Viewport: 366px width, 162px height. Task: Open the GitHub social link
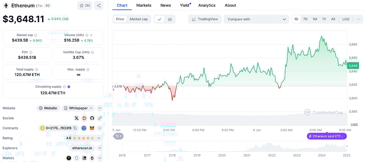[x=92, y=118]
